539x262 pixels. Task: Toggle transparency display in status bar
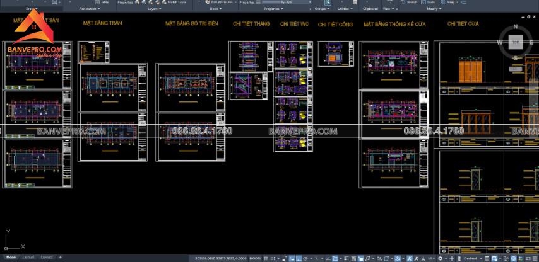(353, 258)
